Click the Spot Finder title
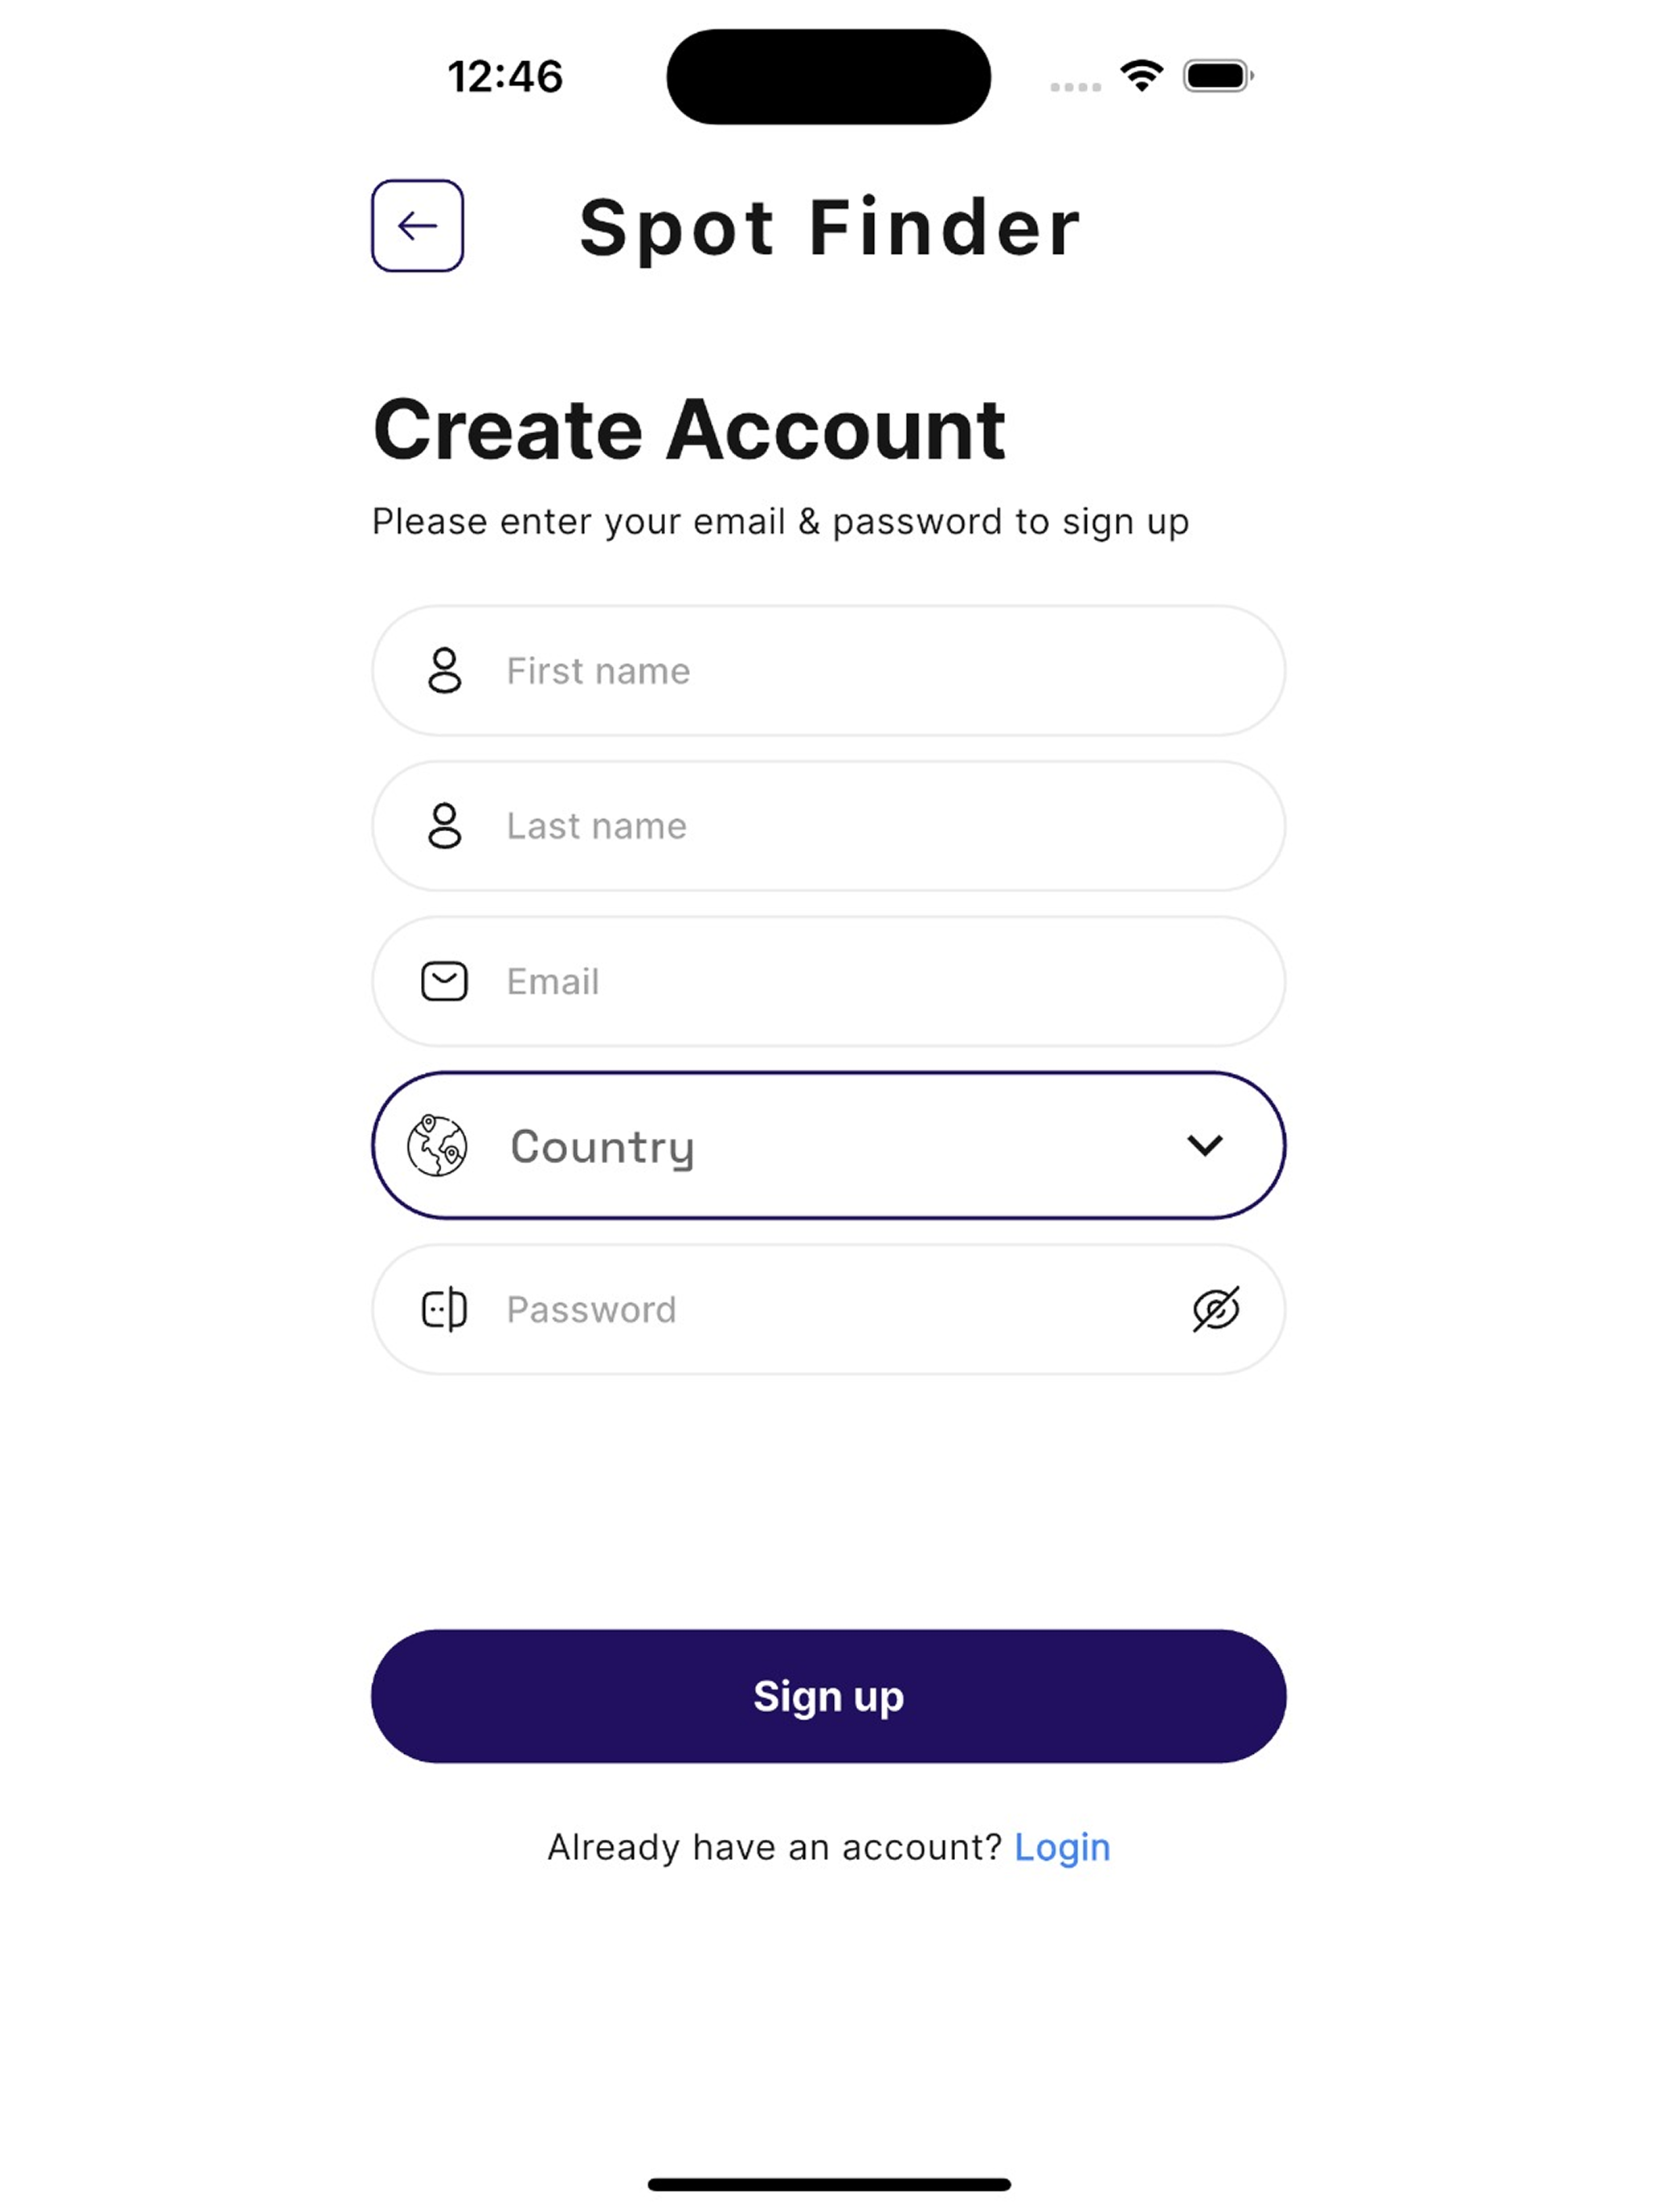This screenshot has height=2212, width=1658. 830,228
